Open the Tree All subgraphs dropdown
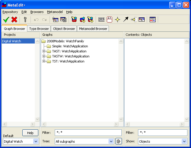 click(x=111, y=141)
